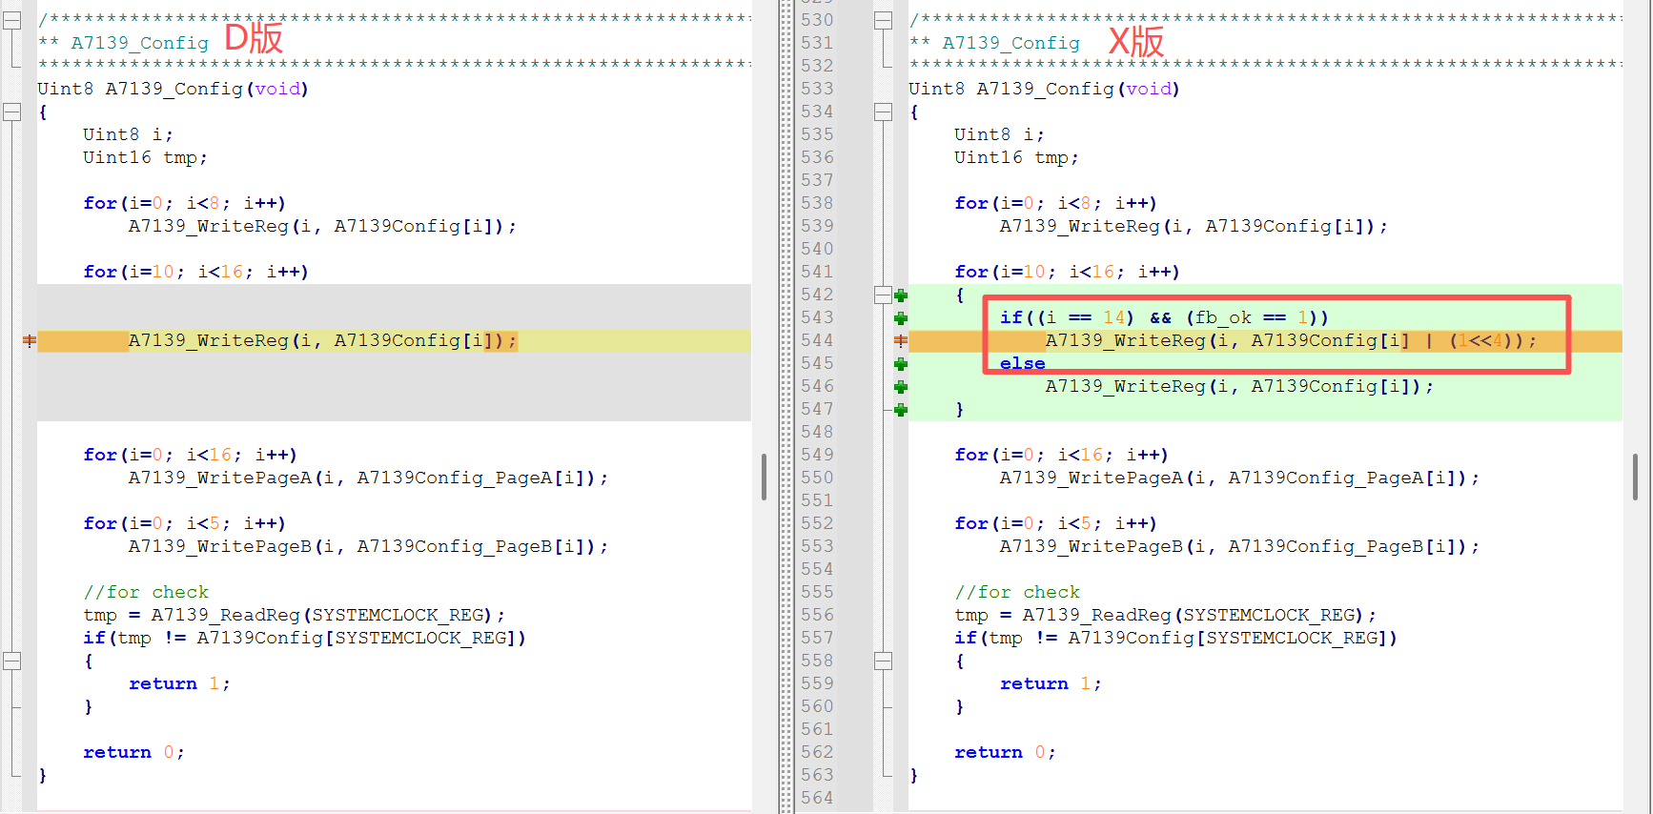1653x814 pixels.
Task: Click the green plus marker on line 543
Action: click(x=901, y=318)
